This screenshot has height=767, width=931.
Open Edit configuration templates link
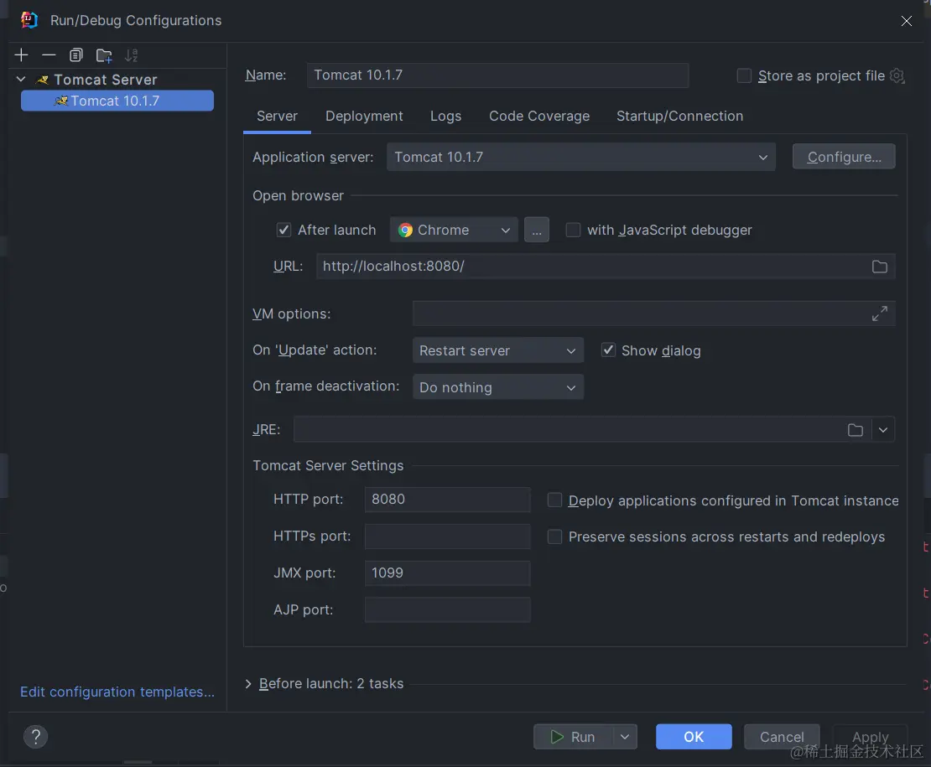coord(117,692)
